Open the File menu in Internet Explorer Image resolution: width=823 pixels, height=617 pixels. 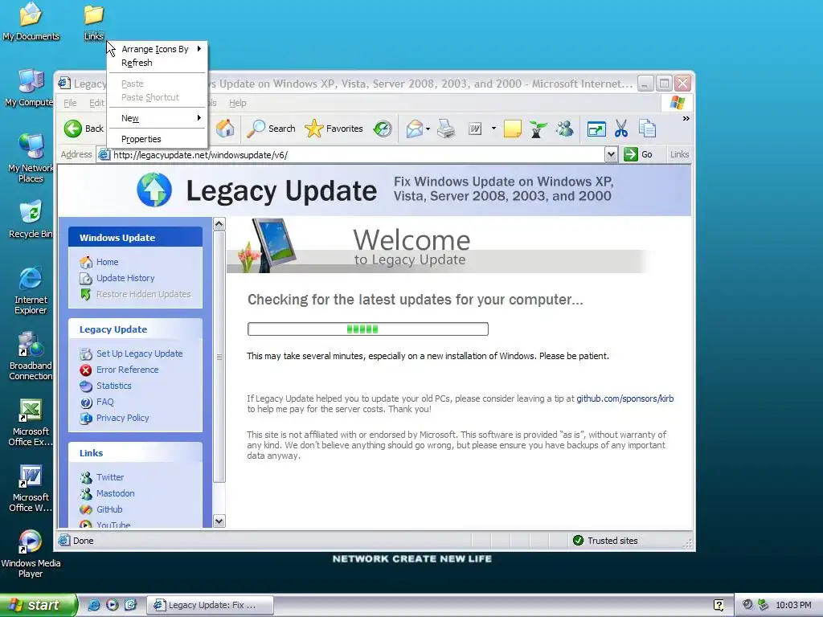(70, 103)
